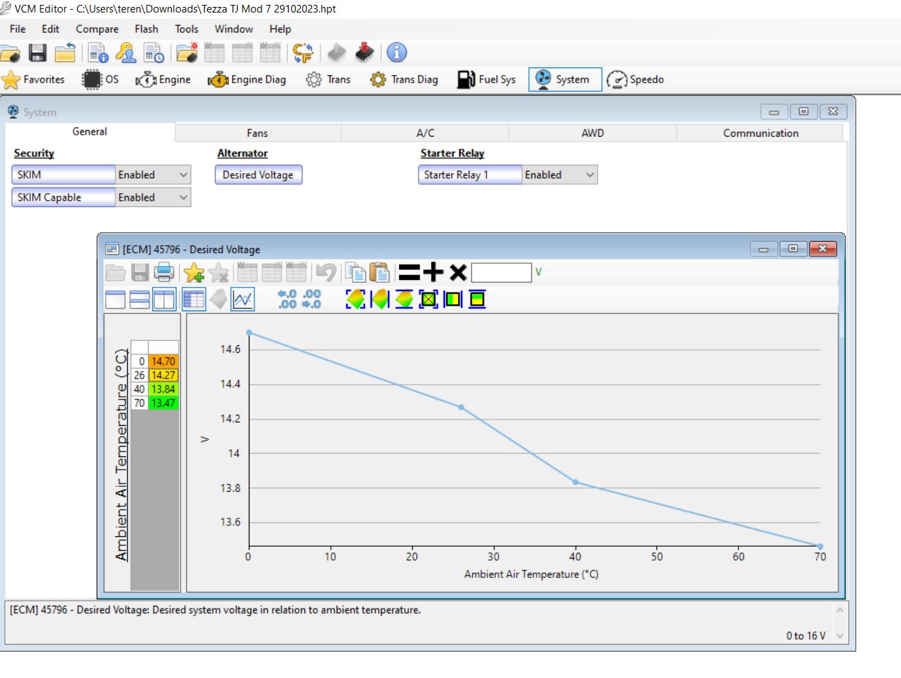Viewport: 901px width, 678px height.
Task: Click the write-to-vehicle chip icon with red arrow
Action: coord(364,53)
